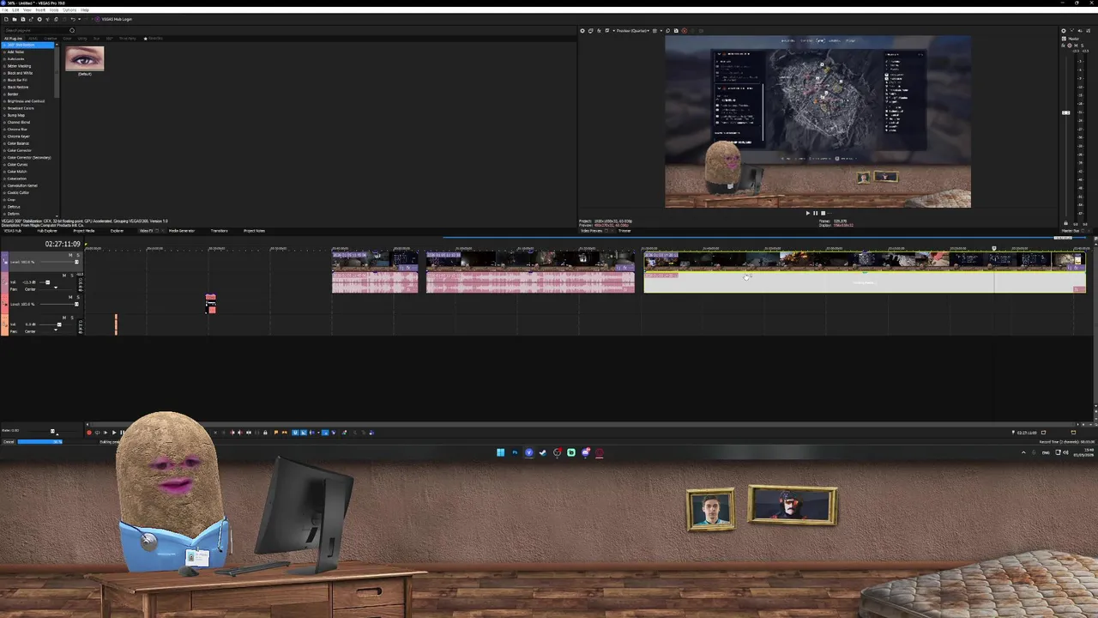Screen dimensions: 1098x618
Task: Copy preview snapshot to clipboard
Action: pos(667,31)
